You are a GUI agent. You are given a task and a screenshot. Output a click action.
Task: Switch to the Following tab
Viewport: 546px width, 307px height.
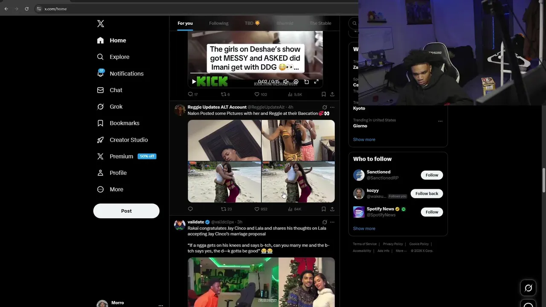(219, 23)
